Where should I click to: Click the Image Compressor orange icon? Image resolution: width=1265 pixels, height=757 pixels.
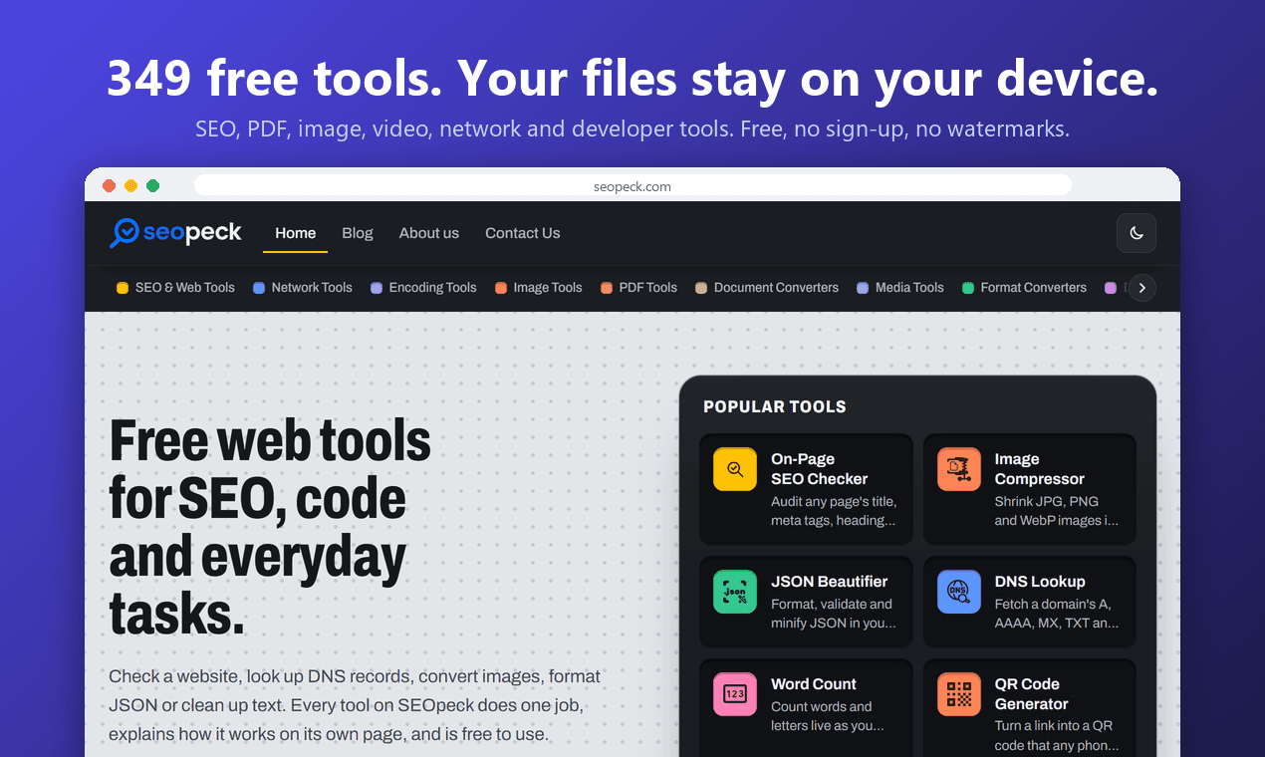tap(958, 469)
